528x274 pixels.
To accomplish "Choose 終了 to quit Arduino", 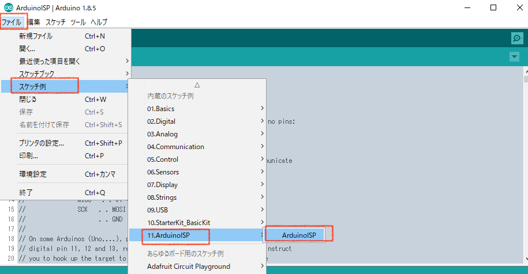I will coord(65,192).
